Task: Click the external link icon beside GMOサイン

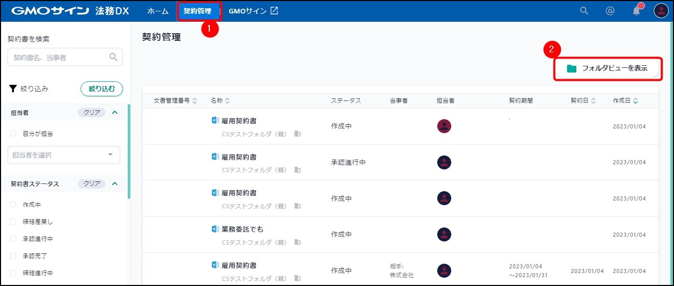Action: point(274,11)
